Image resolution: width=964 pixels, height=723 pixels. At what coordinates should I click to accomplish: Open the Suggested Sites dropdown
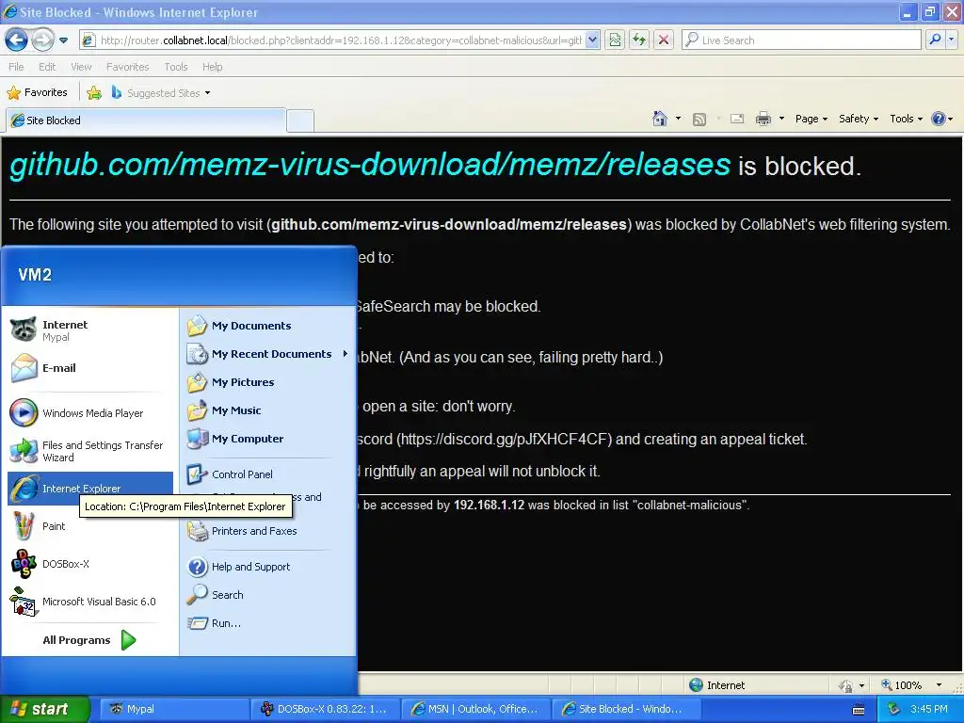(x=161, y=93)
